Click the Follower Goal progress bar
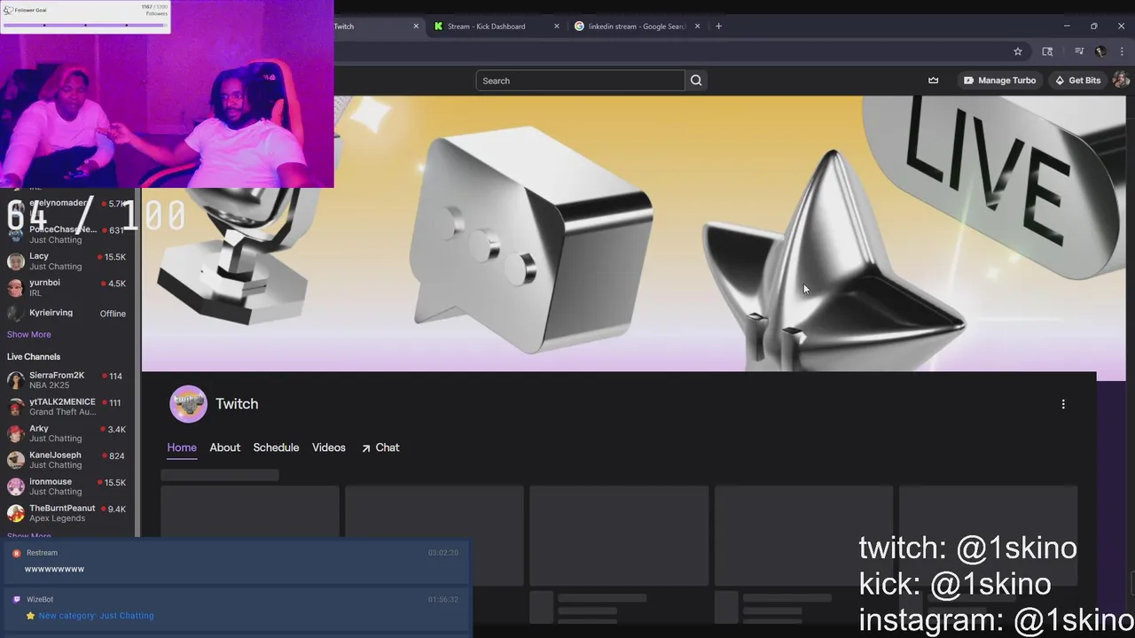1135x638 pixels. [x=85, y=25]
